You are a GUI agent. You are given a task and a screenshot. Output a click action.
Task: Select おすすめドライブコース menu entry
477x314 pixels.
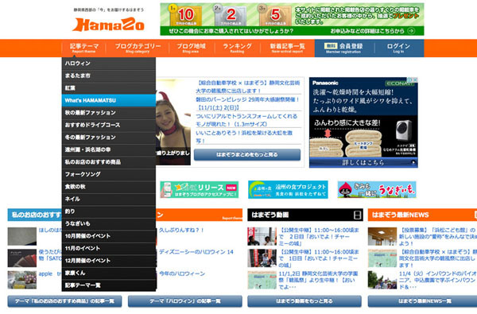point(109,125)
